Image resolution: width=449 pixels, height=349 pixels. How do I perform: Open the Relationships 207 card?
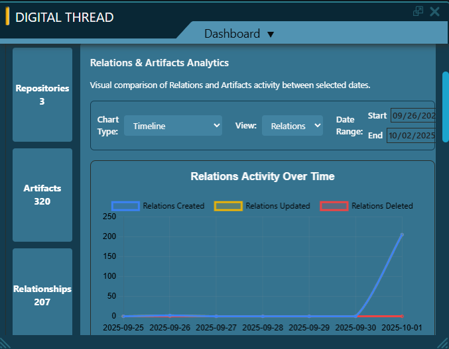point(42,295)
